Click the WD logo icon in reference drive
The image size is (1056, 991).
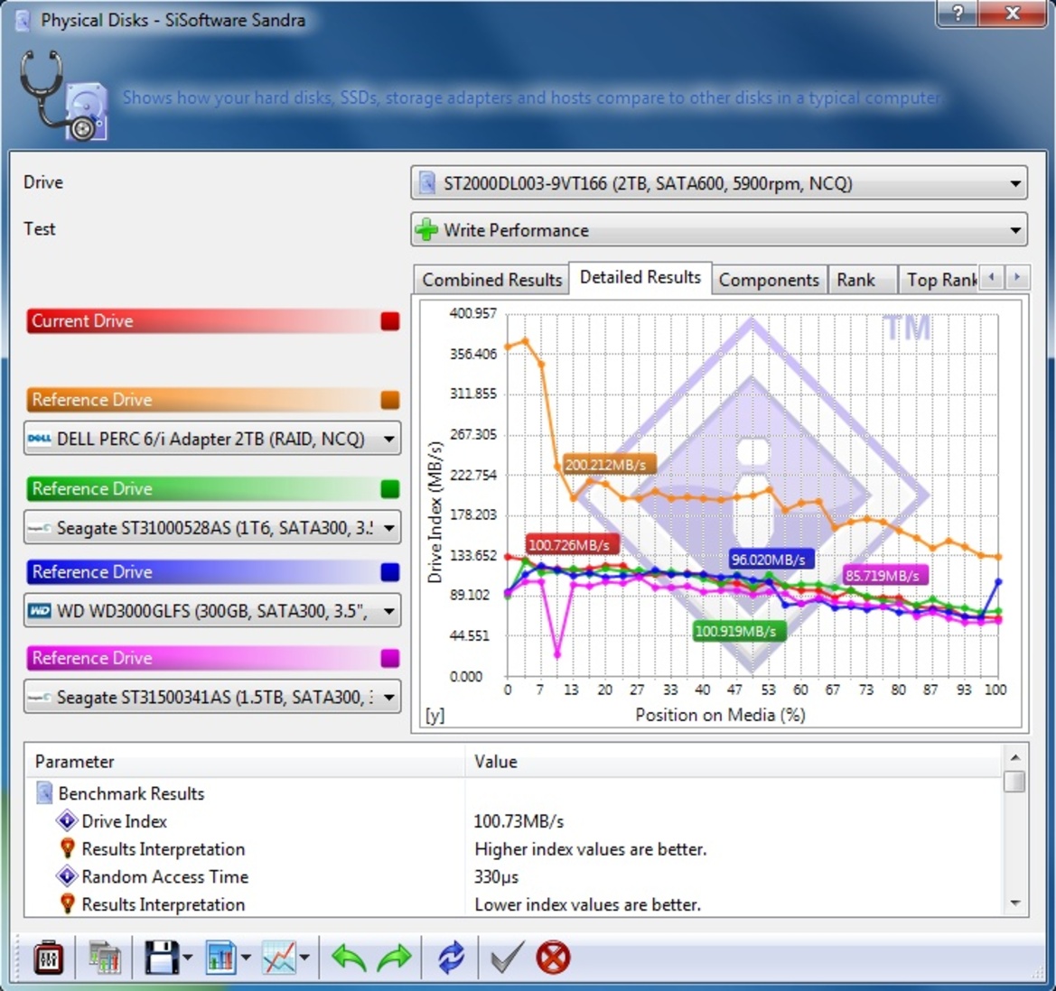tap(39, 611)
